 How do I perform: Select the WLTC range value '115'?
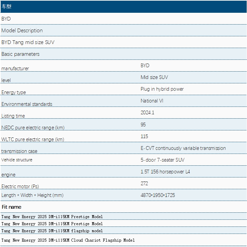144,136
